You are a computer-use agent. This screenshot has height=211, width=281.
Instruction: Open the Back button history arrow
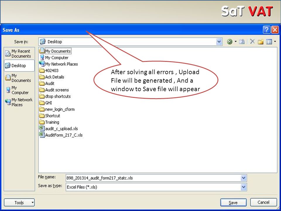(235, 42)
